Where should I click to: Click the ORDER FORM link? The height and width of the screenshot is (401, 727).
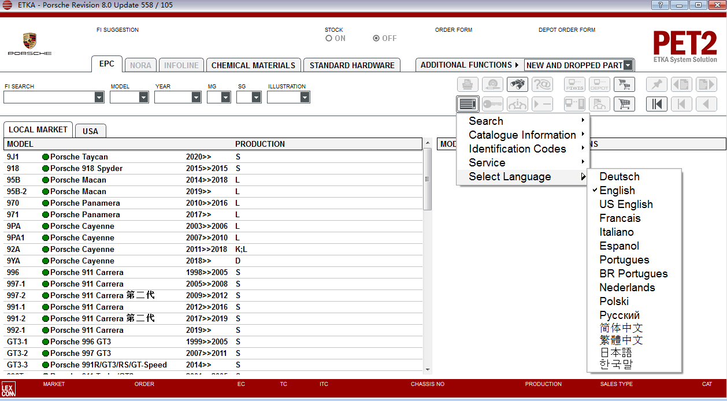coord(454,29)
